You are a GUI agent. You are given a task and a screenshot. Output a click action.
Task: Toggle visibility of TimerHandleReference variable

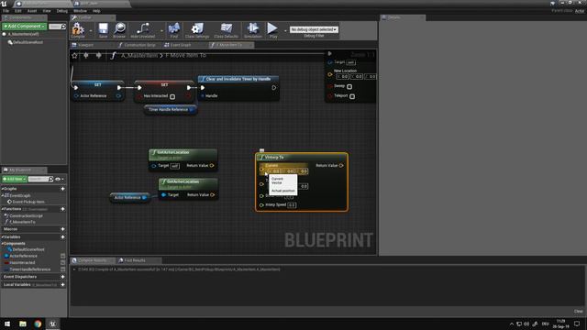point(63,269)
